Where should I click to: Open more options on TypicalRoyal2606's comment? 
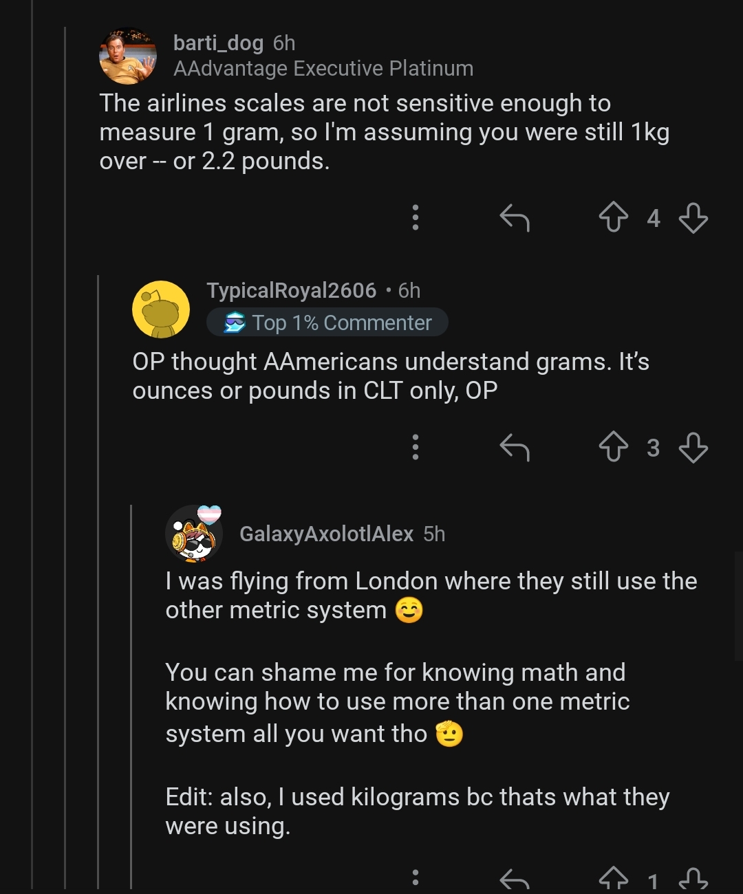click(415, 448)
